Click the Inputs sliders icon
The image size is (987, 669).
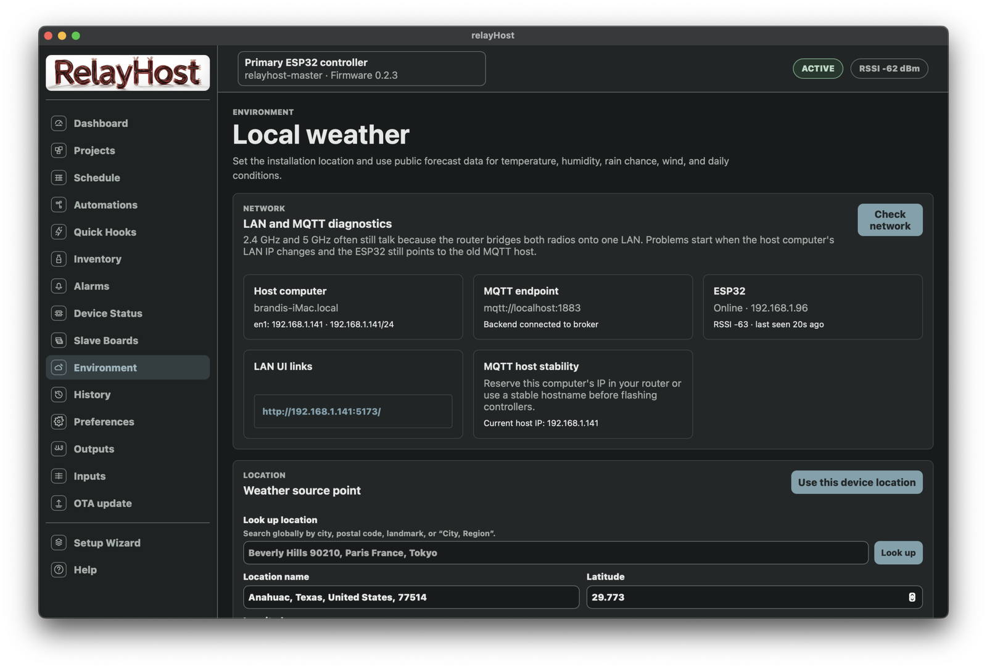59,476
